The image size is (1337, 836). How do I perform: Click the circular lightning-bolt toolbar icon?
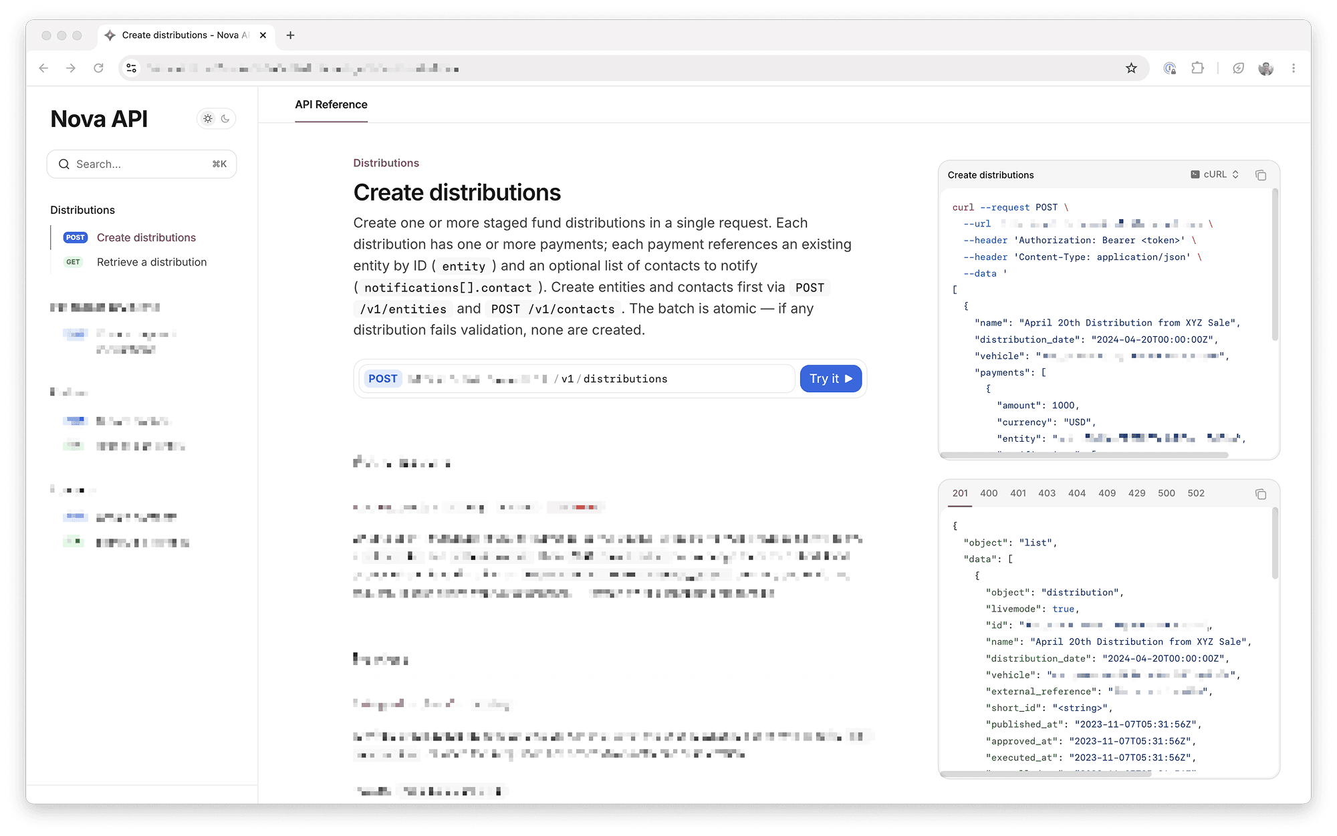pyautogui.click(x=1238, y=68)
